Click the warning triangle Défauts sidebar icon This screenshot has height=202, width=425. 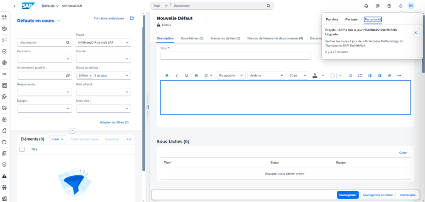tap(4, 176)
